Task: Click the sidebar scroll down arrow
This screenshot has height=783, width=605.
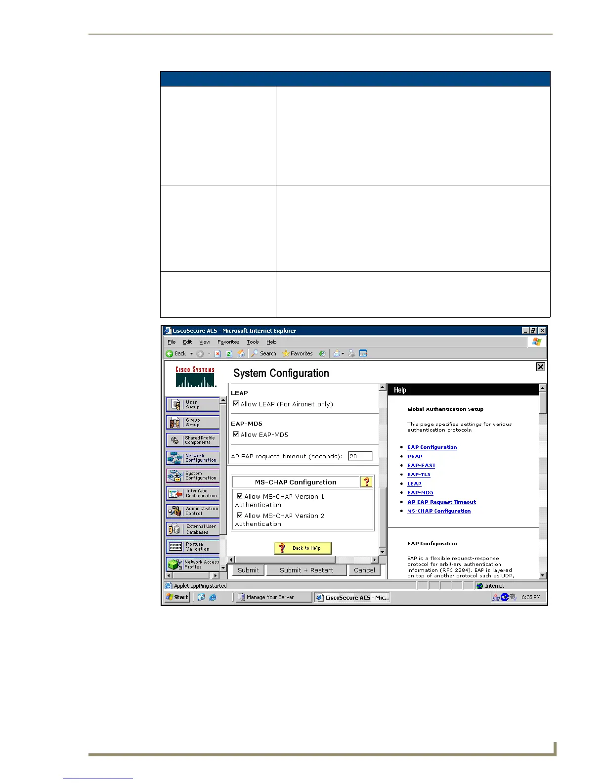Action: point(223,568)
